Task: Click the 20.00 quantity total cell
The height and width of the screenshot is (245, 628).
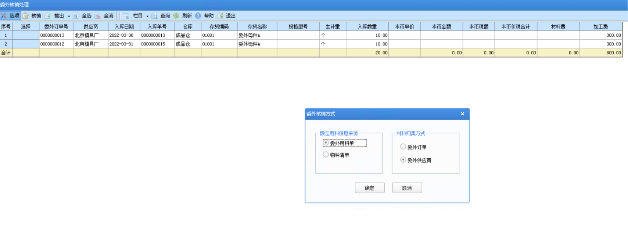Action: (x=367, y=53)
